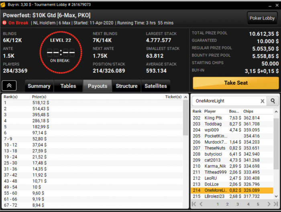
Task: Jump to last players page
Action: (276, 204)
